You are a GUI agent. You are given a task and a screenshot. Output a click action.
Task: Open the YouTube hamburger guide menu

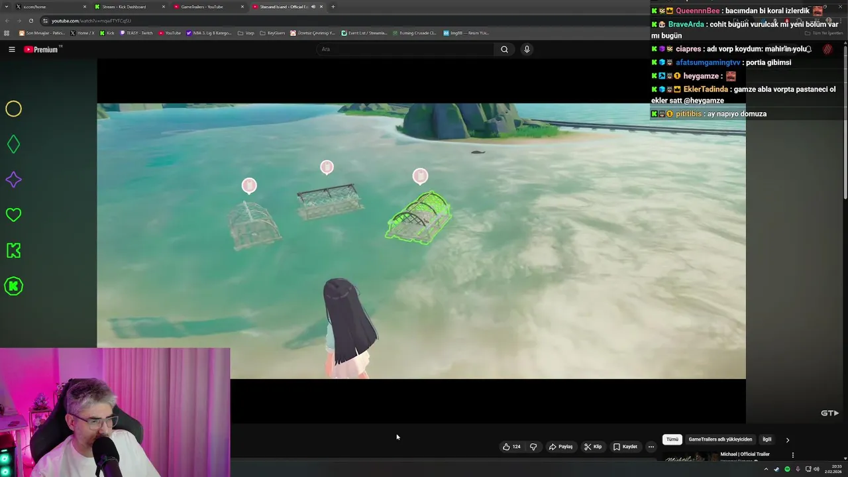11,49
